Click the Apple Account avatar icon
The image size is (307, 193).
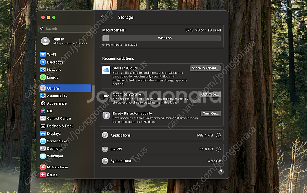(x=45, y=41)
